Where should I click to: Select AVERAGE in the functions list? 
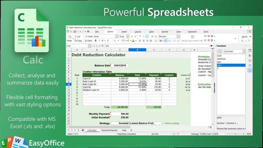221,59
